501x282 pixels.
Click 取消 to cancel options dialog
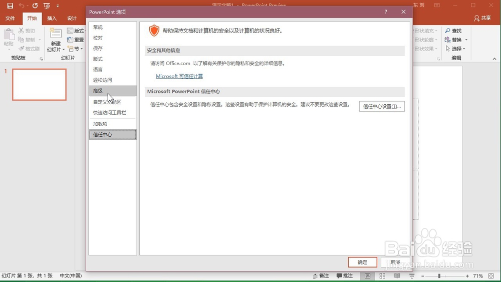pyautogui.click(x=395, y=262)
